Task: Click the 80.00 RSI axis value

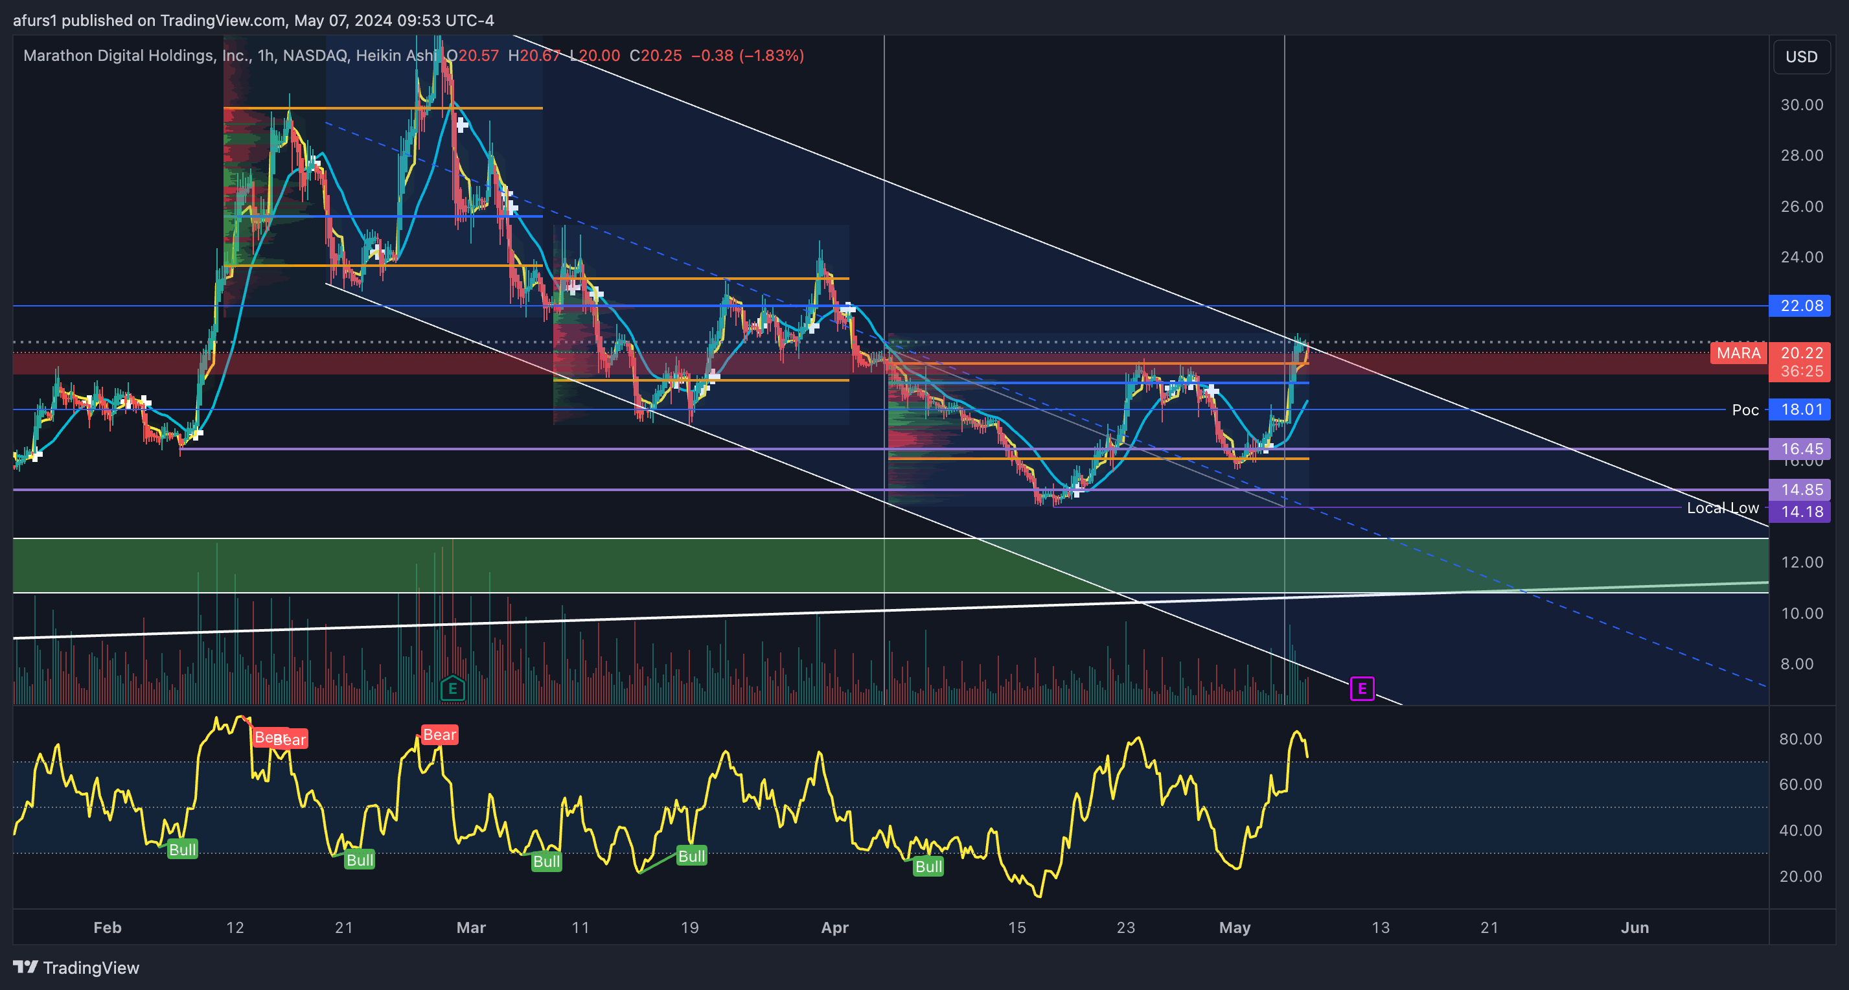Action: tap(1800, 739)
